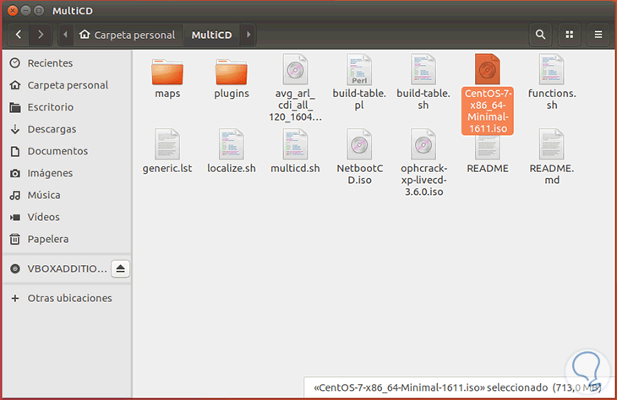
Task: Go back with the left arrow
Action: click(19, 35)
